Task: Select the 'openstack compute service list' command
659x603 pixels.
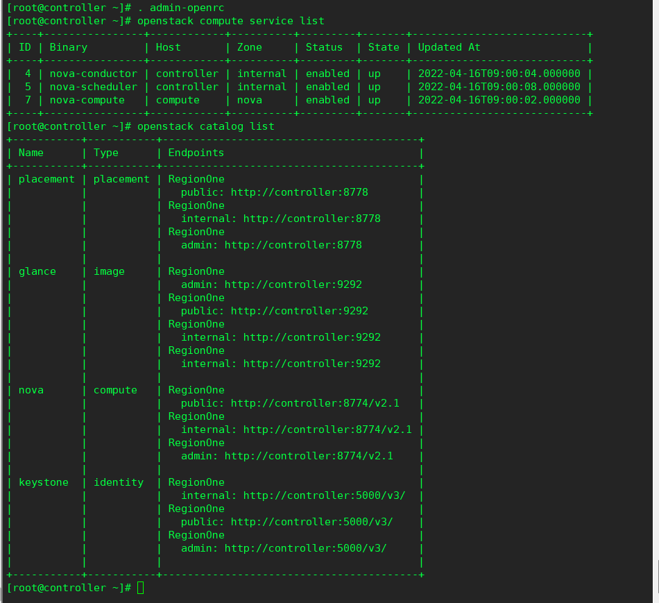Action: [x=231, y=21]
